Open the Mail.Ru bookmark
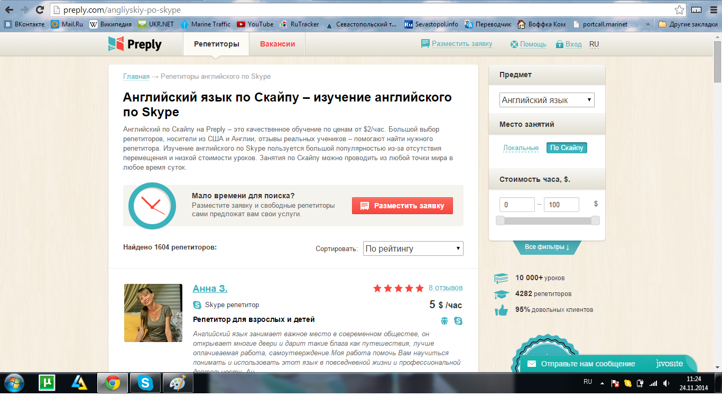 pos(67,24)
